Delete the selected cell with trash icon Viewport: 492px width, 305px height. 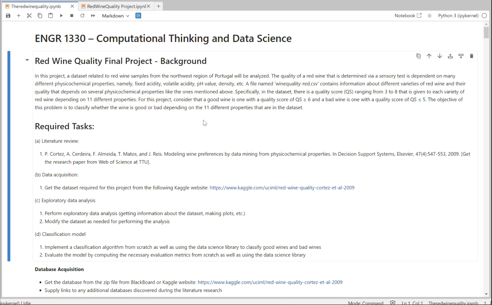tap(471, 56)
